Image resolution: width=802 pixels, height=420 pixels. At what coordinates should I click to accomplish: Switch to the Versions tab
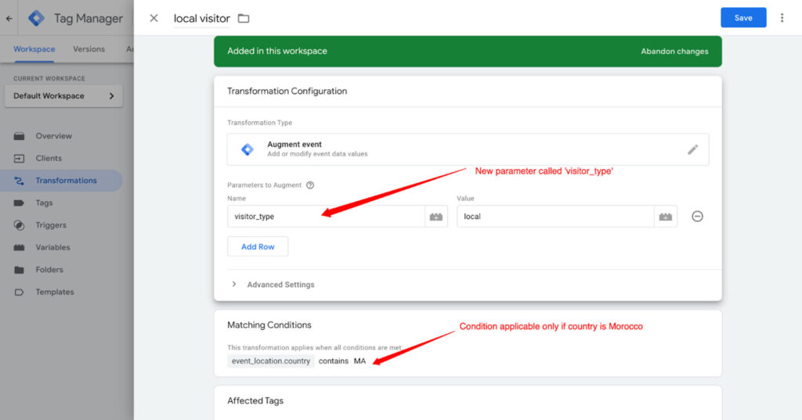pyautogui.click(x=89, y=49)
